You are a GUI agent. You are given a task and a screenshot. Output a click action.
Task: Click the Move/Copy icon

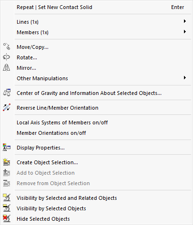[x=7, y=47]
